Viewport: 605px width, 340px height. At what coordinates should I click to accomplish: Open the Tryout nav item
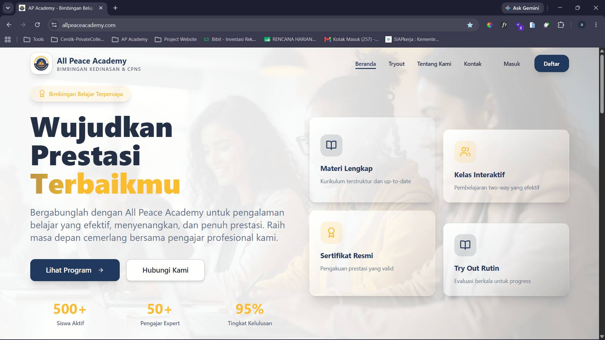click(x=396, y=64)
